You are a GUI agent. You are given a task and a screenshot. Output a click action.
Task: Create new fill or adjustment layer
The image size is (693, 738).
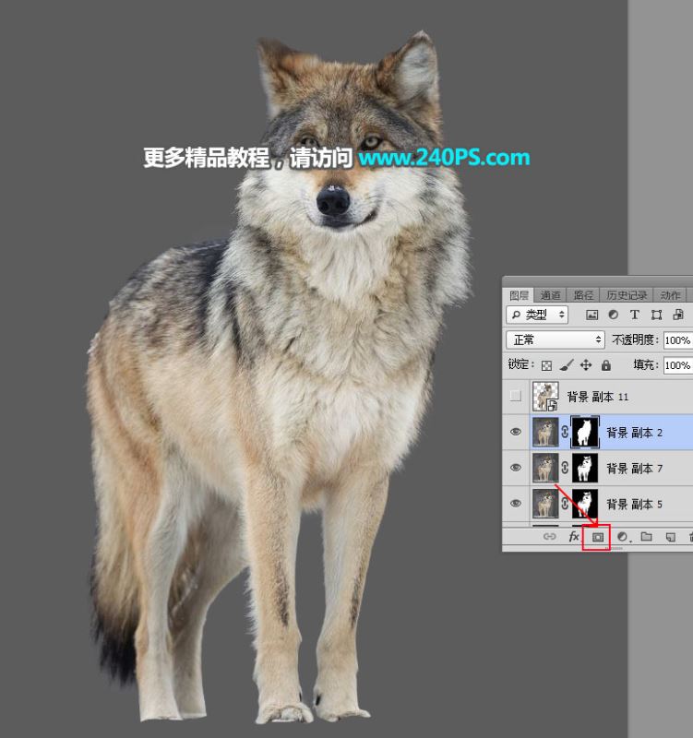(623, 537)
